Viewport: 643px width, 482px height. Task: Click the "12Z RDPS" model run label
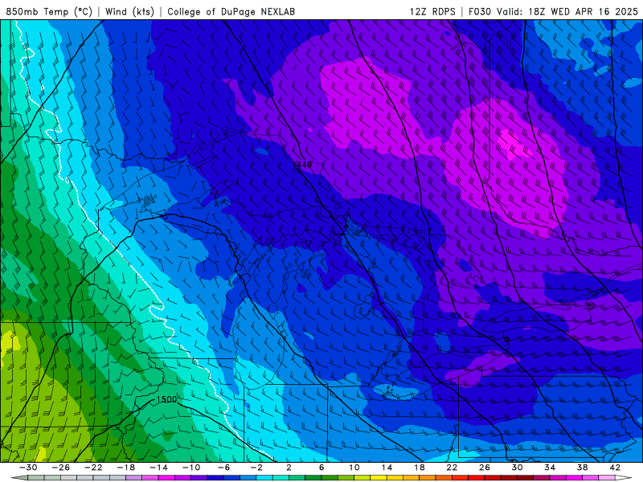tap(432, 11)
